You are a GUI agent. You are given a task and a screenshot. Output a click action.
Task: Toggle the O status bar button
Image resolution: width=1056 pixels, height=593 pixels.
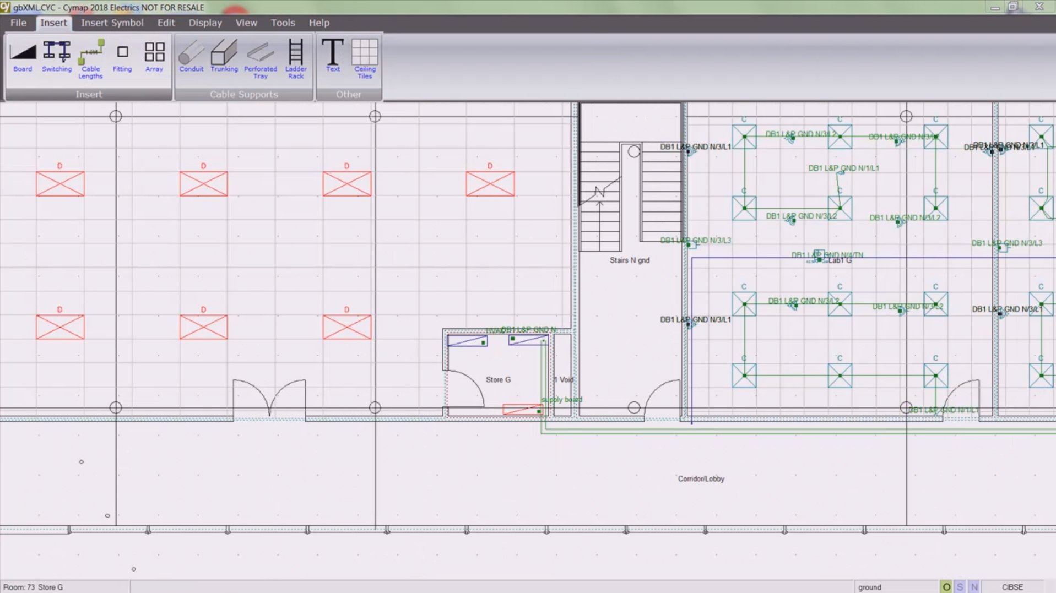[946, 587]
